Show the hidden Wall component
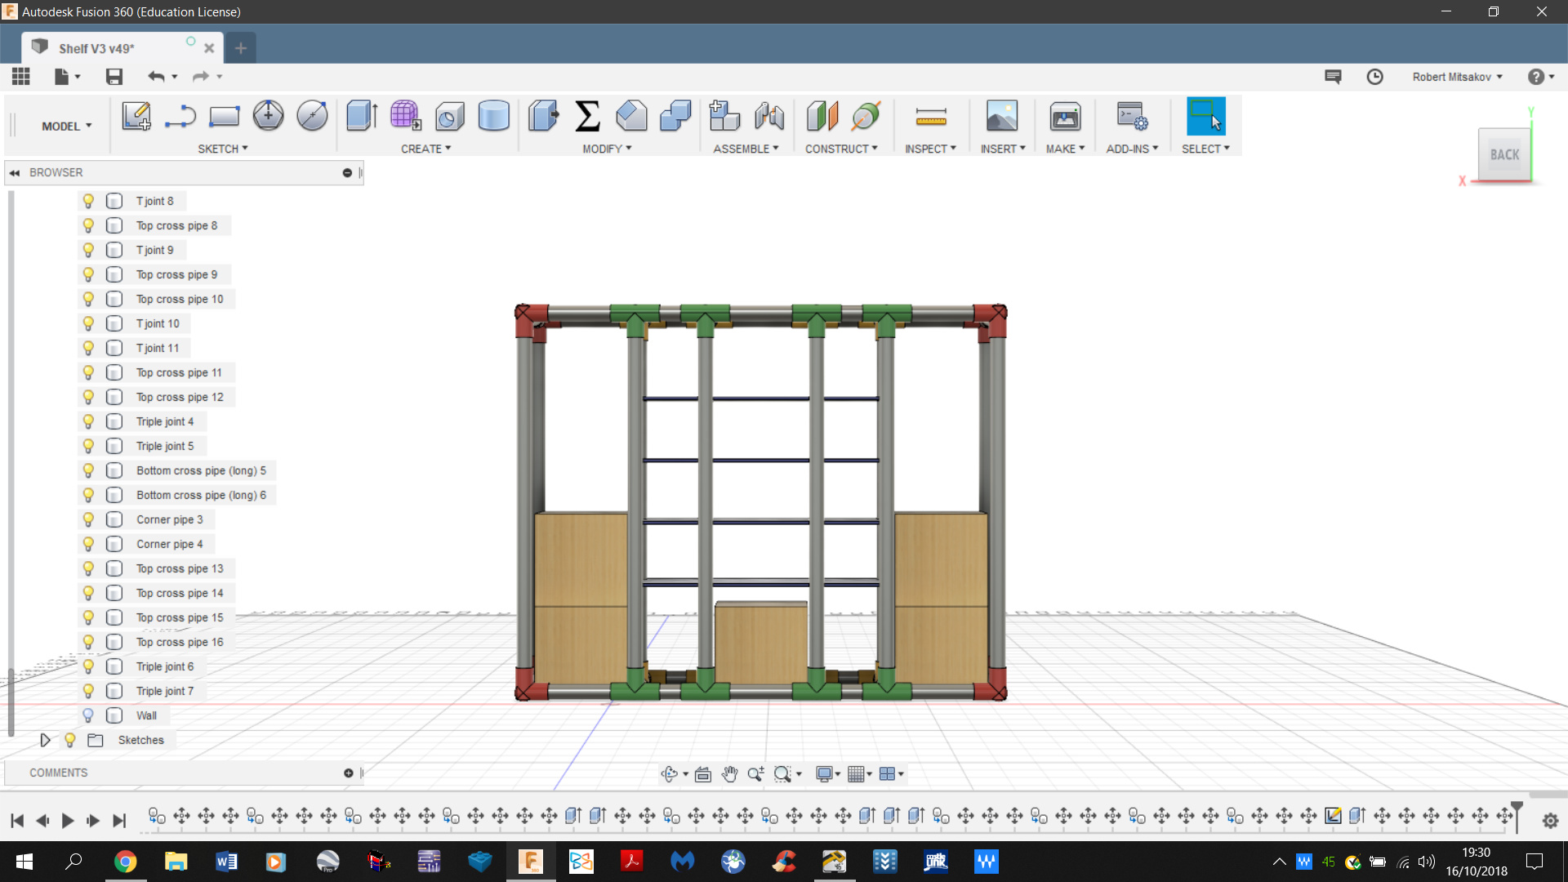The width and height of the screenshot is (1568, 882). pyautogui.click(x=88, y=715)
